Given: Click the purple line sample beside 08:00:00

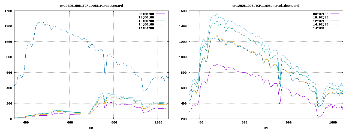Looking at the screenshot, I should [161, 14].
